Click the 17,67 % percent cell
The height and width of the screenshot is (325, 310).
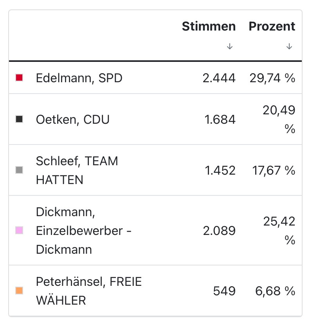(x=274, y=171)
